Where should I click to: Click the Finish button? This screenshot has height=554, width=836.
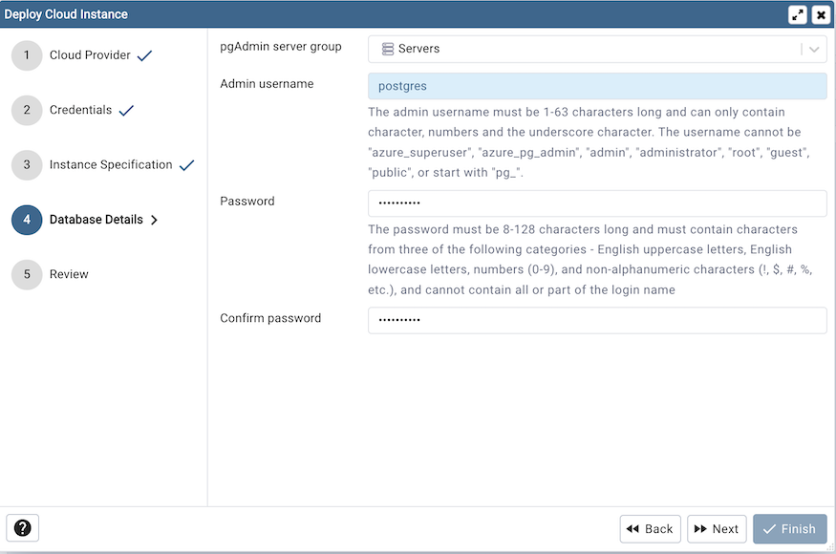point(789,528)
